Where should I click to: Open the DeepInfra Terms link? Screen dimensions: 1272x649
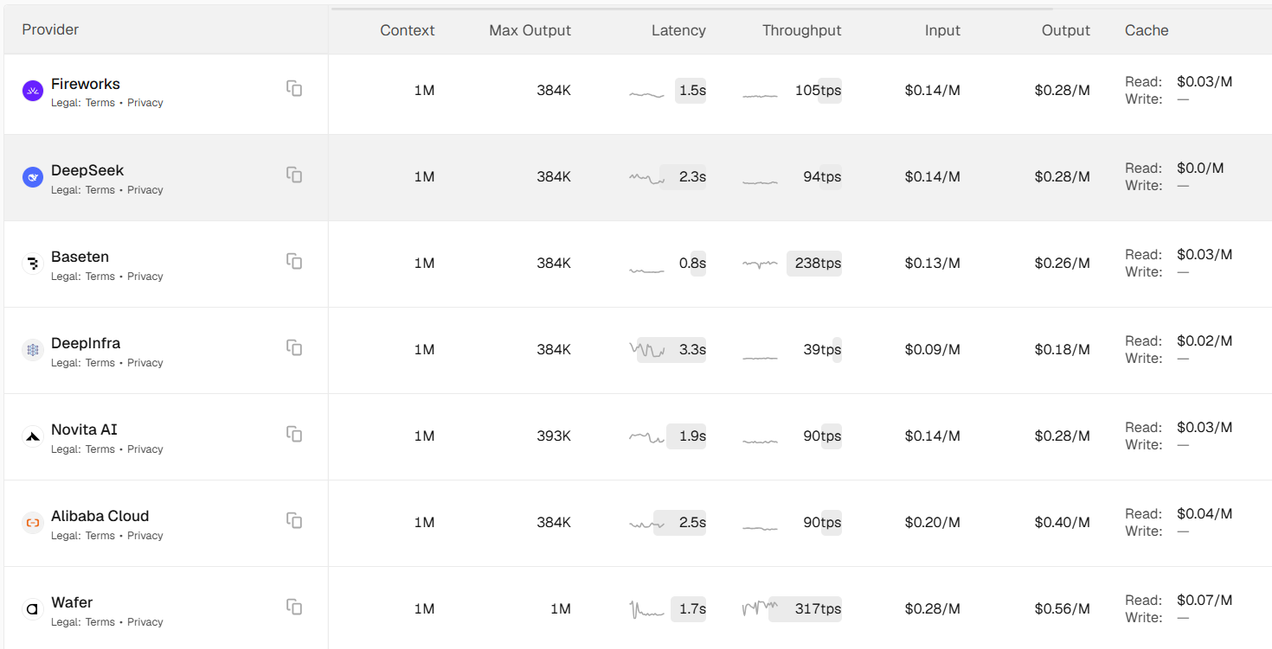[x=100, y=363]
